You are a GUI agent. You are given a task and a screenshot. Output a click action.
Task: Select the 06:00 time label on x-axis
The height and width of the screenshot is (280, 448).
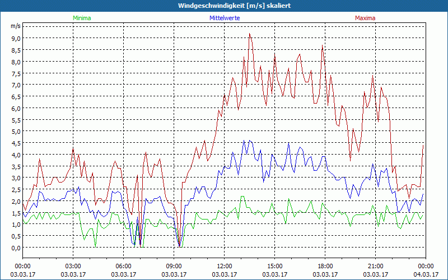point(124,266)
